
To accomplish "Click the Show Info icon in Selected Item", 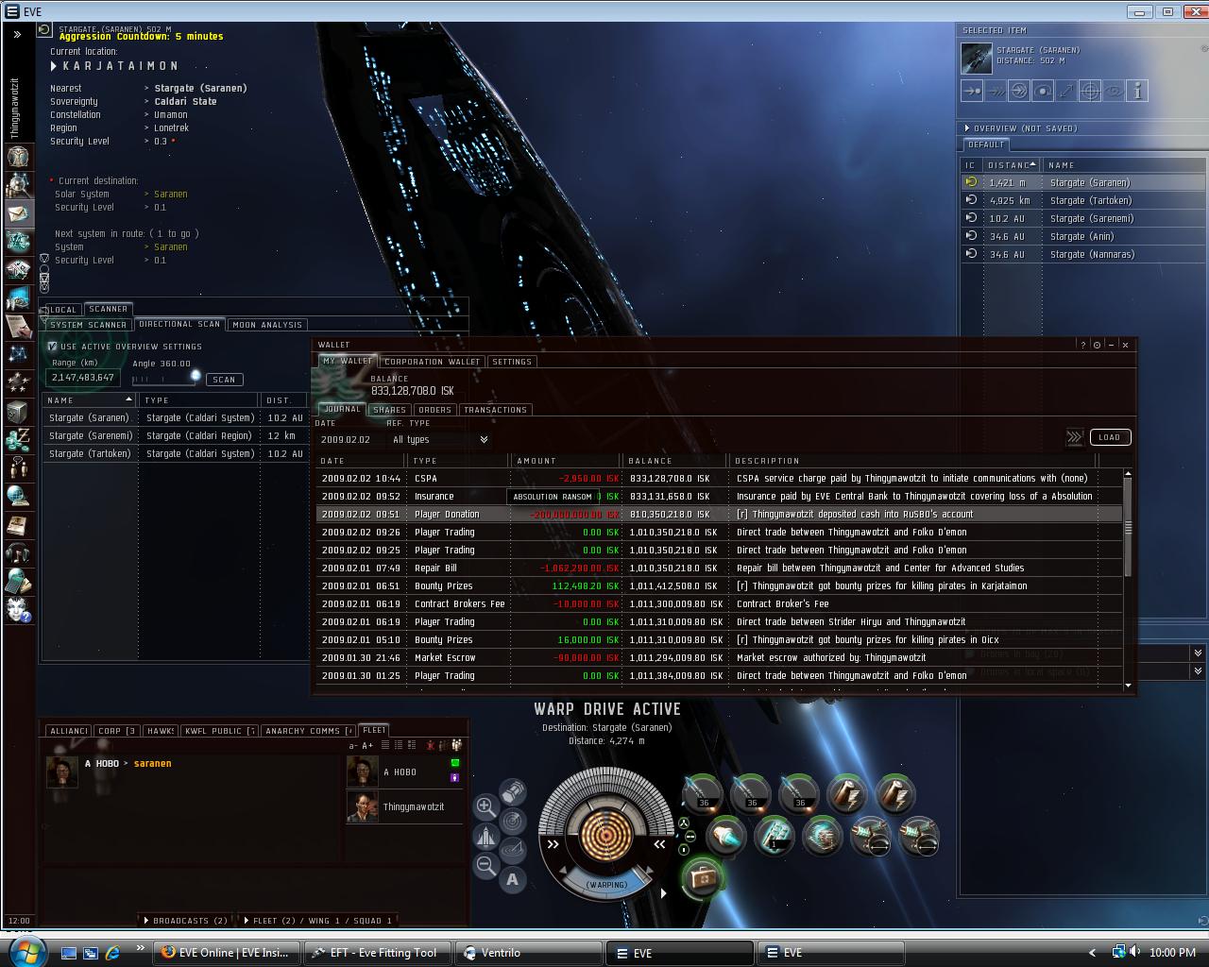I will click(1137, 91).
